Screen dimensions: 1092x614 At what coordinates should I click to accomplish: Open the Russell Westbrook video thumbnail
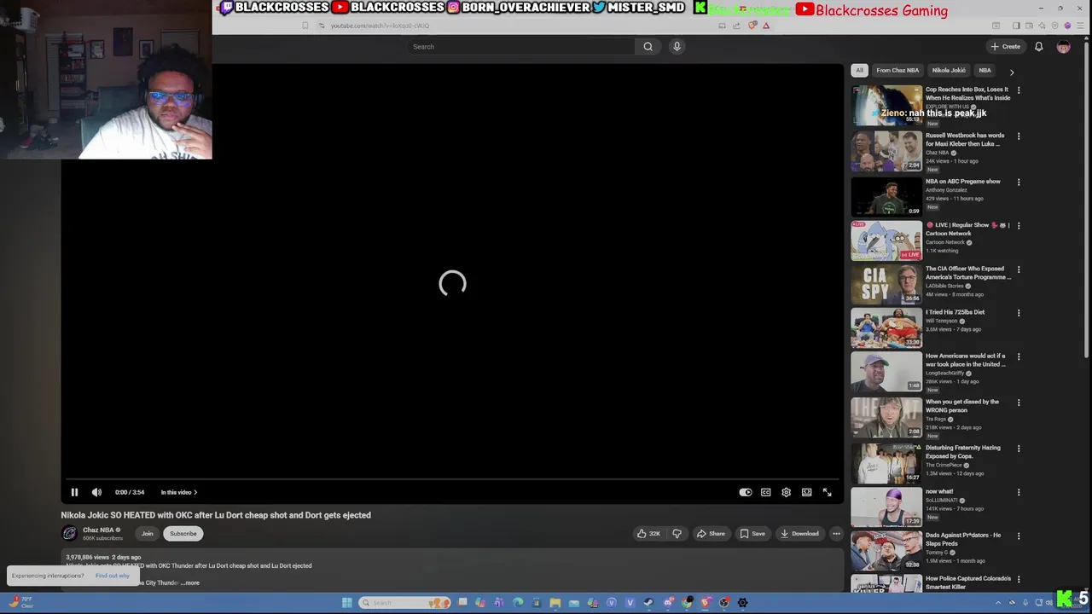point(886,151)
